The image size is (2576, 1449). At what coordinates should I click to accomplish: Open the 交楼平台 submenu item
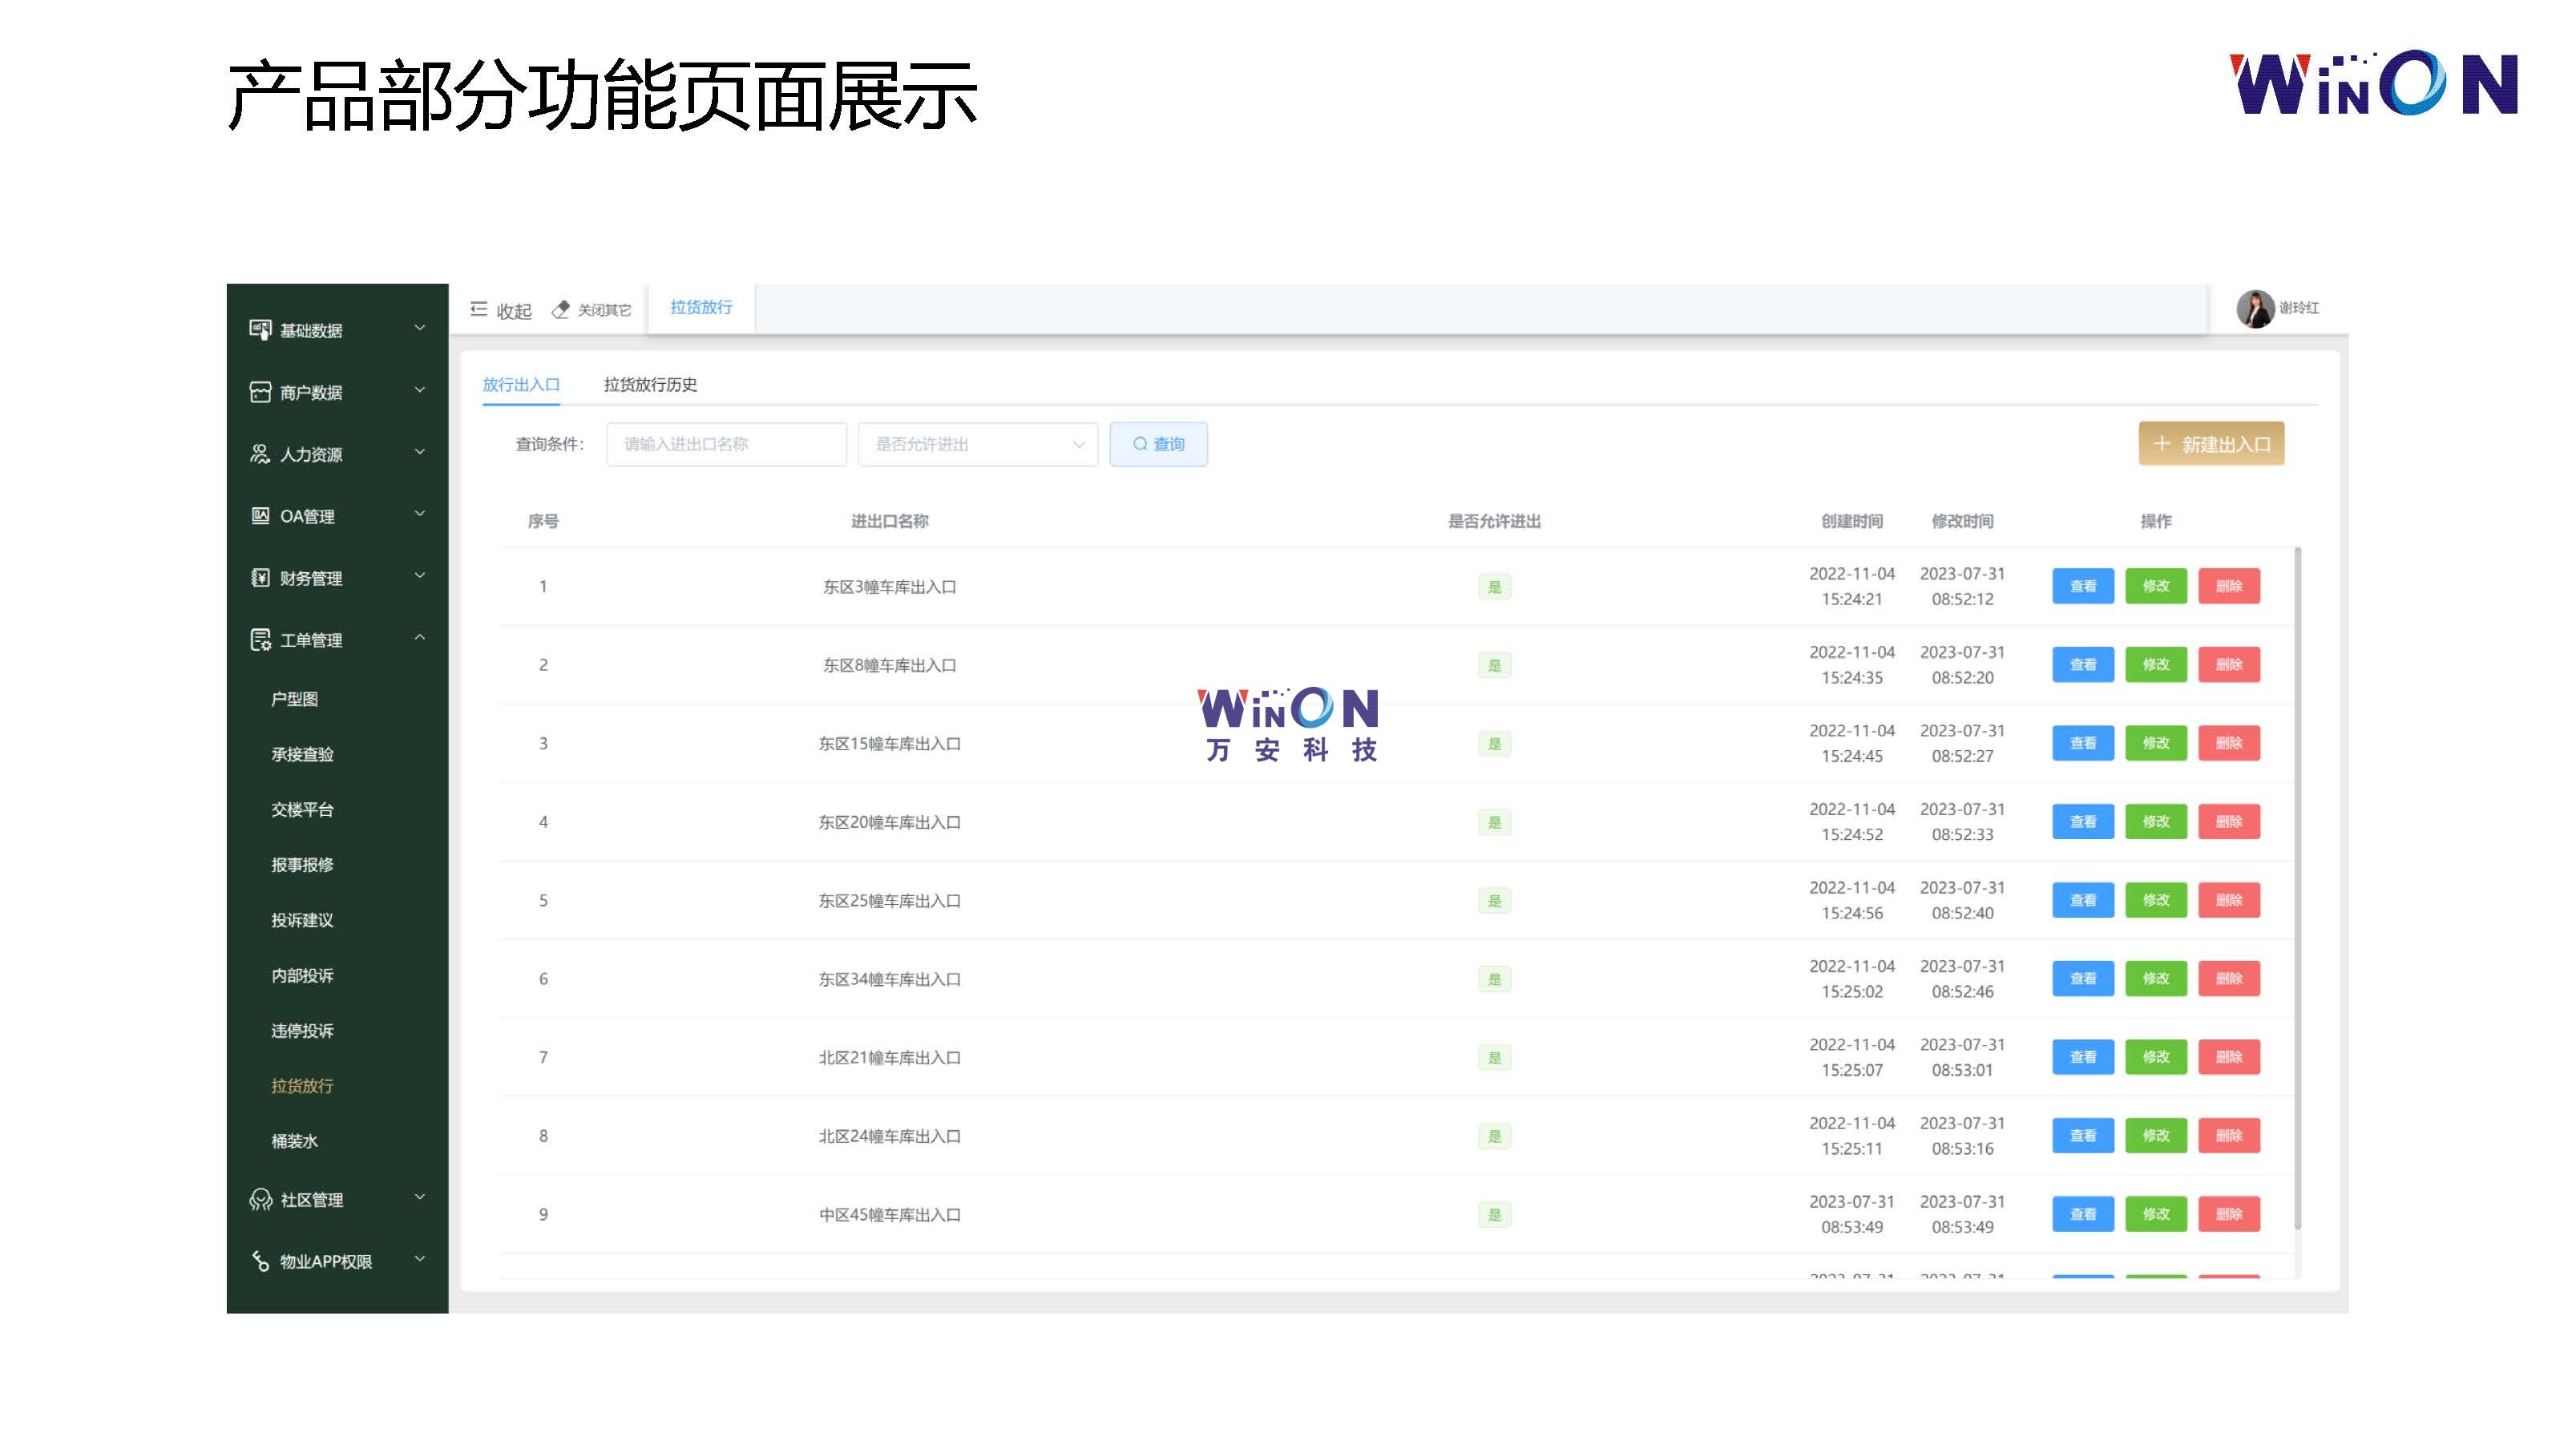pos(302,810)
